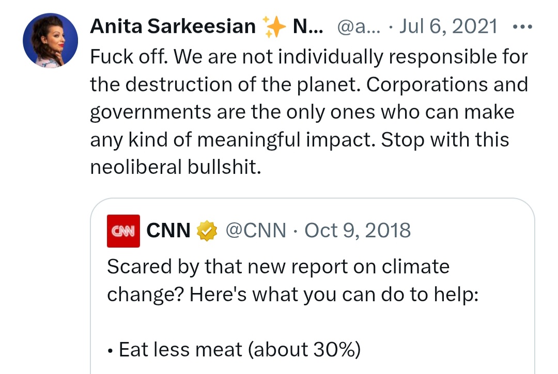The image size is (558, 374).
Task: Click the "Eat less meat (about 30%)" bullet
Action: [239, 350]
